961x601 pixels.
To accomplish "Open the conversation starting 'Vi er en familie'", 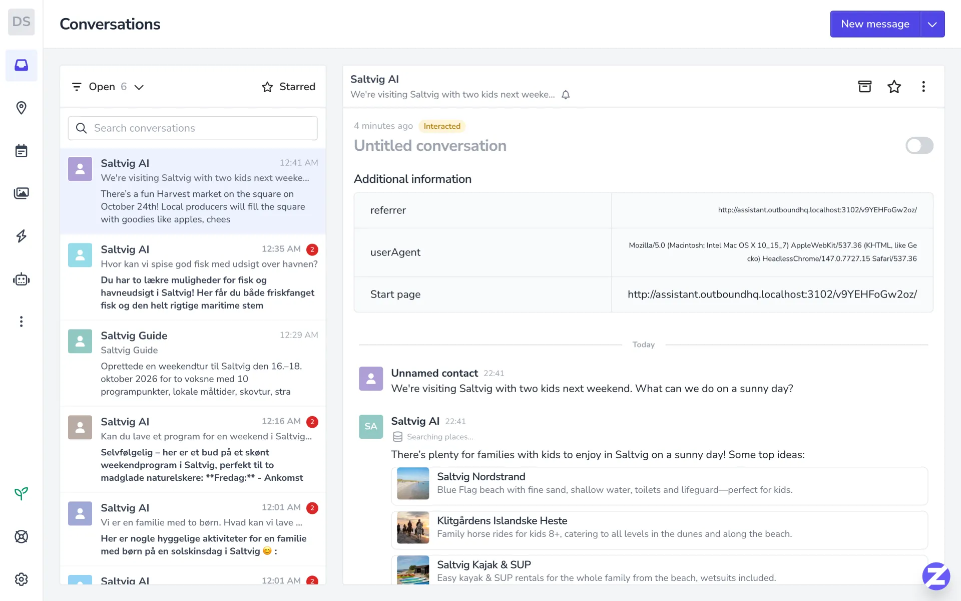I will 193,529.
